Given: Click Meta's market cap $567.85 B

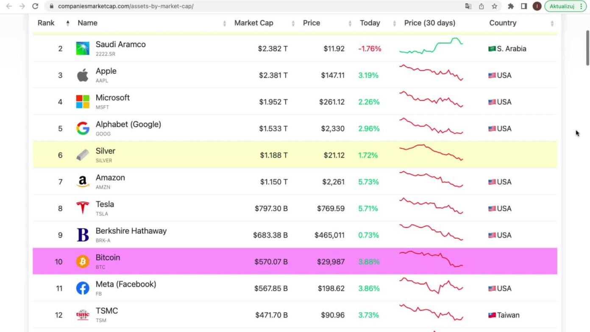Looking at the screenshot, I should pyautogui.click(x=271, y=288).
